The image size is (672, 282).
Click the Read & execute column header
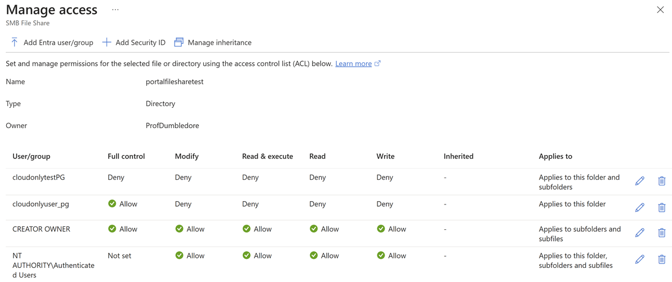pos(268,156)
